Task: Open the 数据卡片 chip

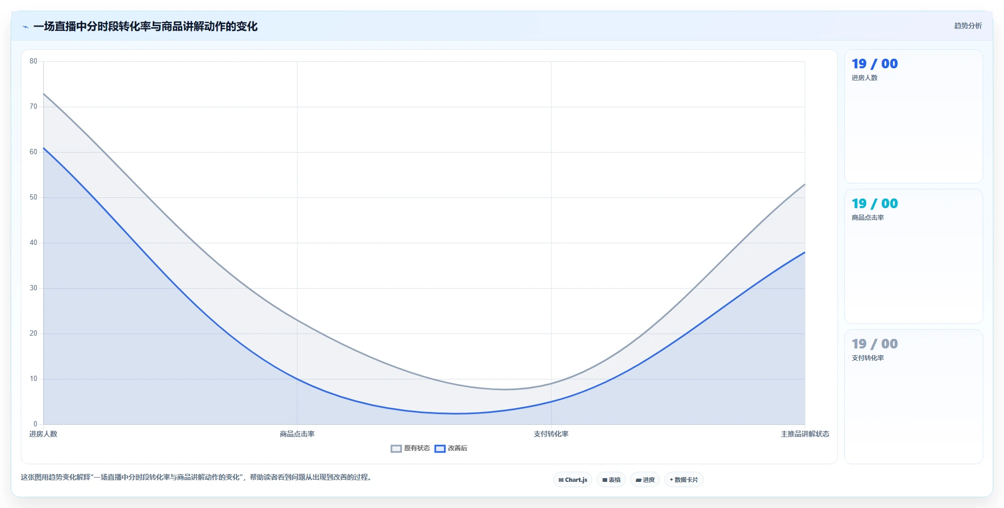Action: click(684, 480)
